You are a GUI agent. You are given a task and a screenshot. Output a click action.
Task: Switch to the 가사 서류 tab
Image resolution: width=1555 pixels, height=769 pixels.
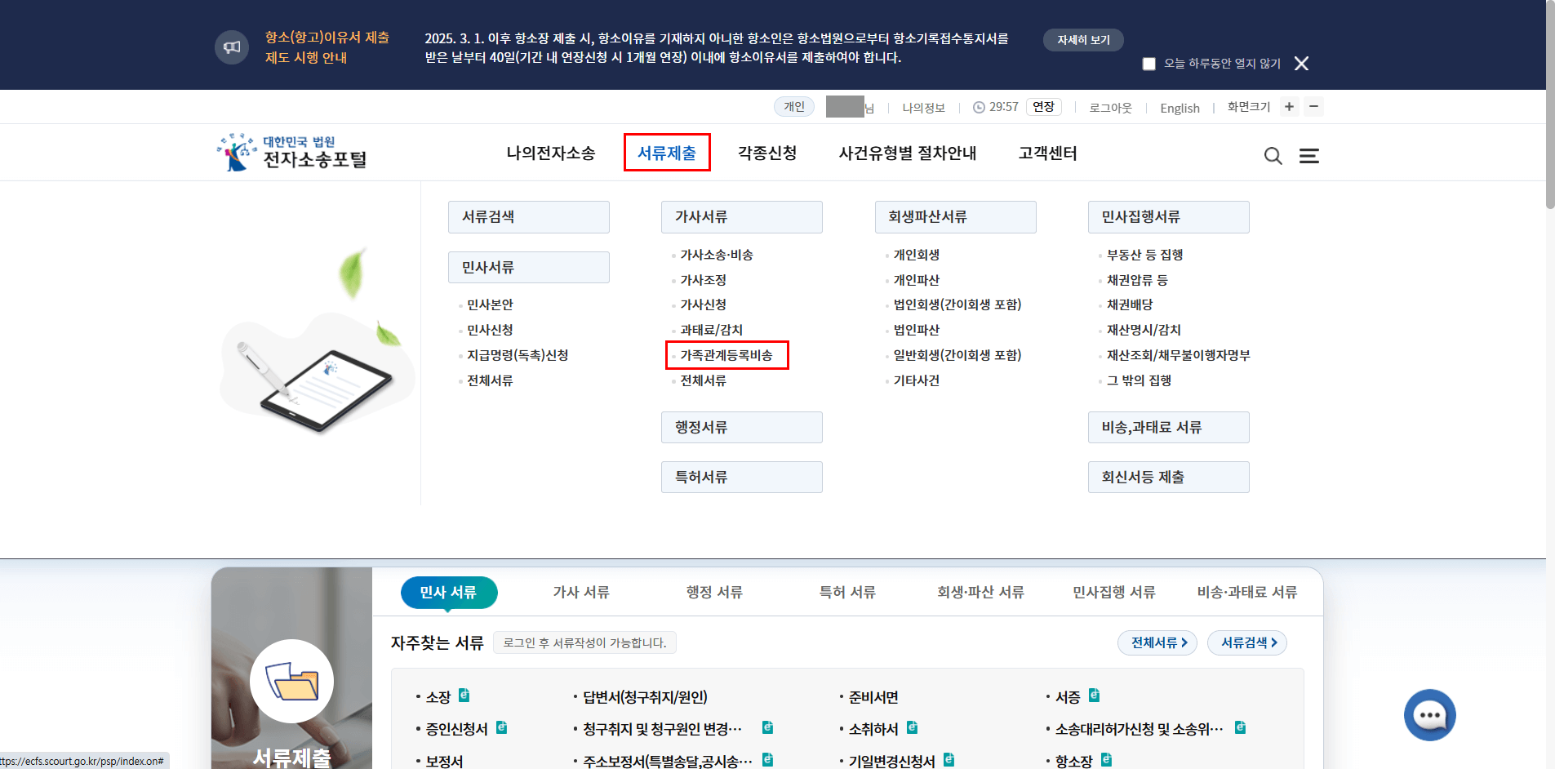[580, 592]
